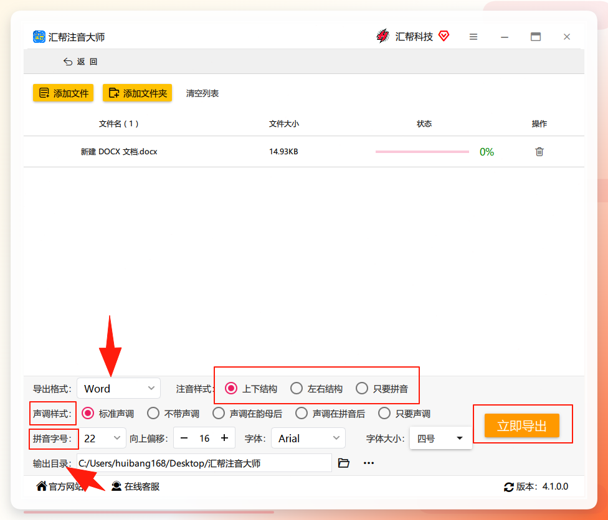Image resolution: width=608 pixels, height=520 pixels.
Task: Minimize the window
Action: point(505,37)
